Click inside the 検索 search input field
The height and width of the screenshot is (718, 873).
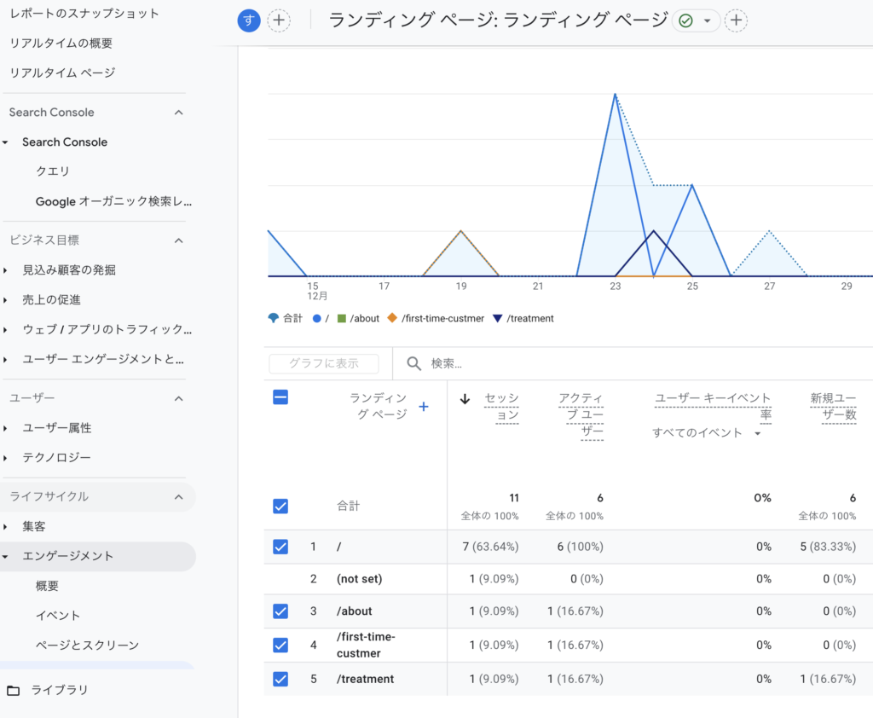(477, 363)
